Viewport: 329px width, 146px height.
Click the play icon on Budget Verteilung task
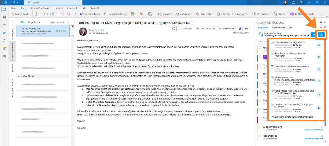(x=322, y=127)
